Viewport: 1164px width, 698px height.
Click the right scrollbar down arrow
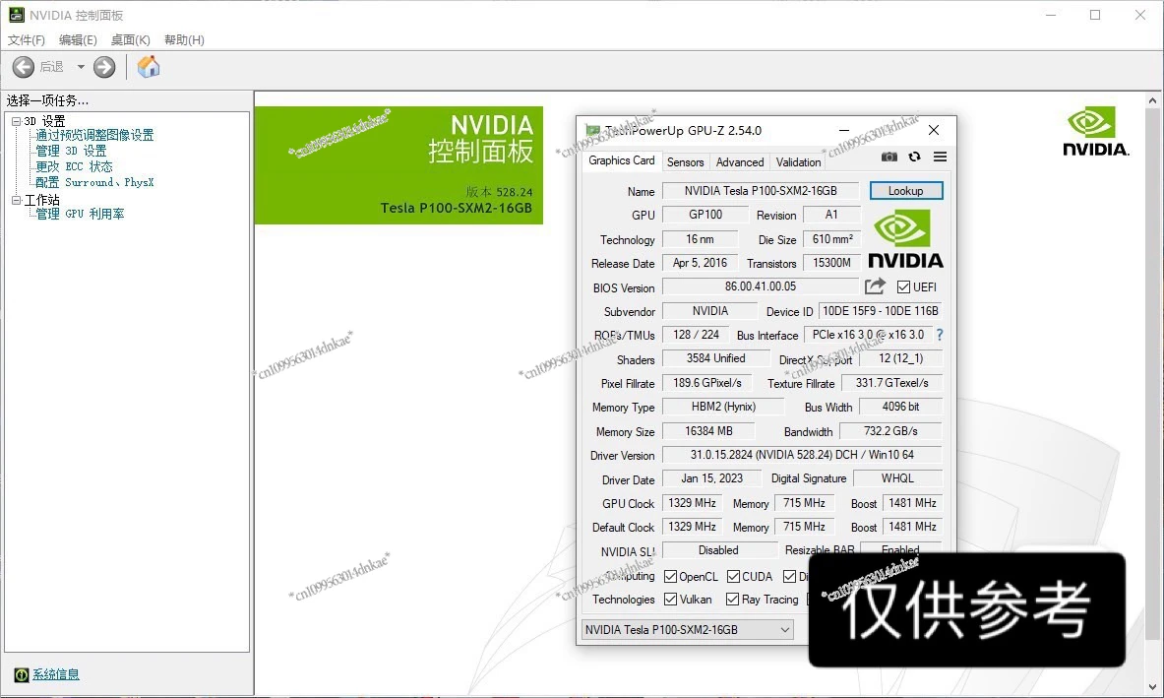pos(1152,687)
